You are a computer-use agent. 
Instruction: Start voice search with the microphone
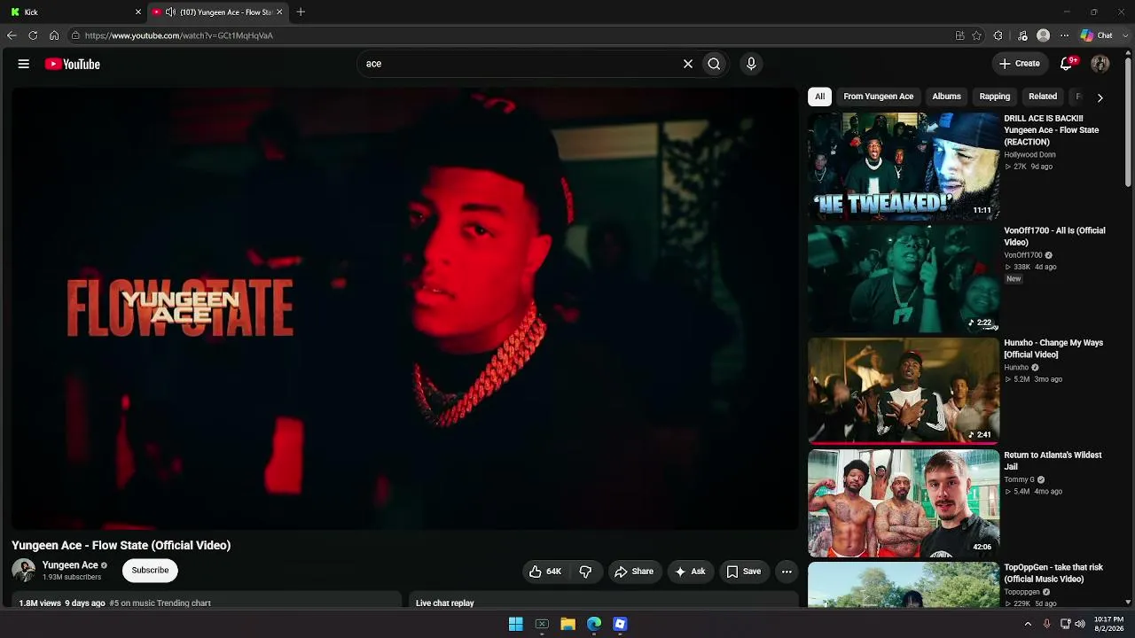coord(751,64)
